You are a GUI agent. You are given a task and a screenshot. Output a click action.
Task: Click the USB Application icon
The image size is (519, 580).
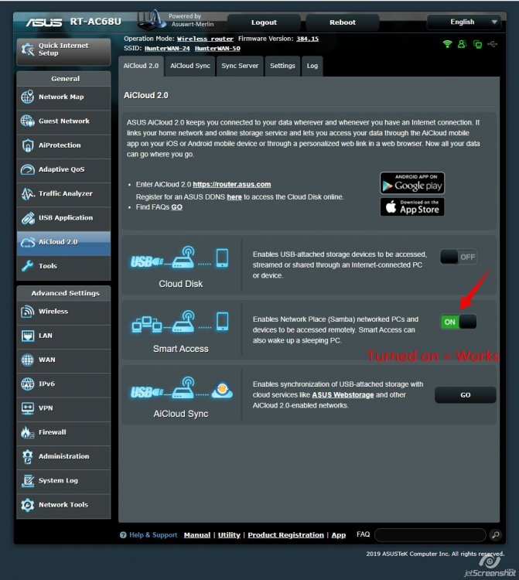pyautogui.click(x=28, y=218)
